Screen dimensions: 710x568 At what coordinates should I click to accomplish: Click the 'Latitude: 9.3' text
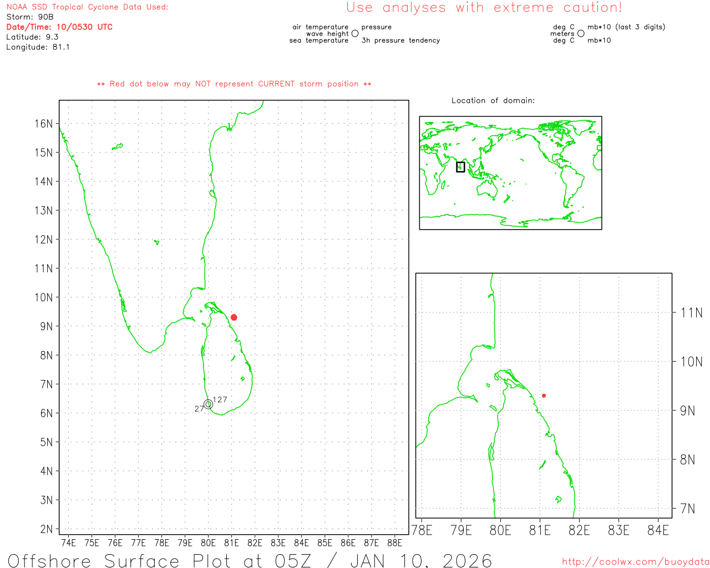coord(32,37)
